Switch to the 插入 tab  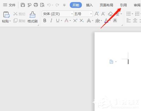pyautogui.click(x=89, y=5)
